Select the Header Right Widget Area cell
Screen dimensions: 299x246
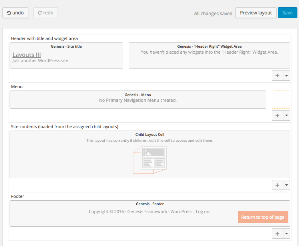[209, 55]
